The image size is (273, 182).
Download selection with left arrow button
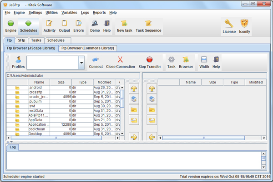click(x=152, y=137)
